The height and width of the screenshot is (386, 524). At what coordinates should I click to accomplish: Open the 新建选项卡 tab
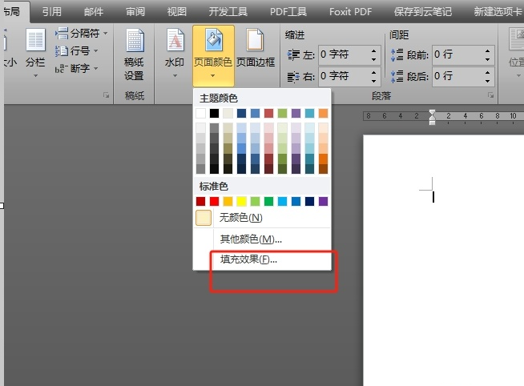click(498, 12)
